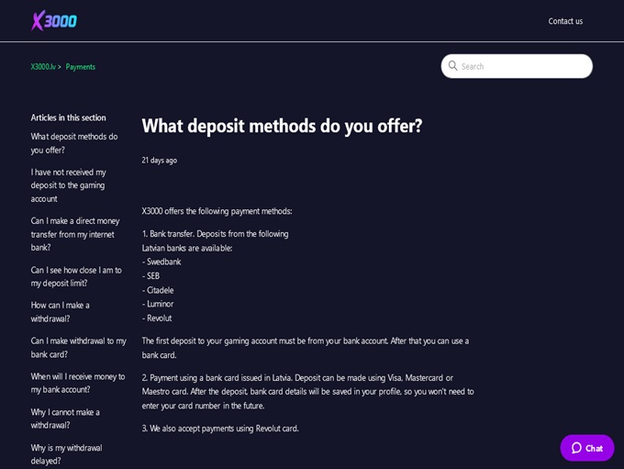Viewport: 624px width, 469px height.
Task: Open "Why is my withdrawal delayed?" article
Action: coord(66,453)
